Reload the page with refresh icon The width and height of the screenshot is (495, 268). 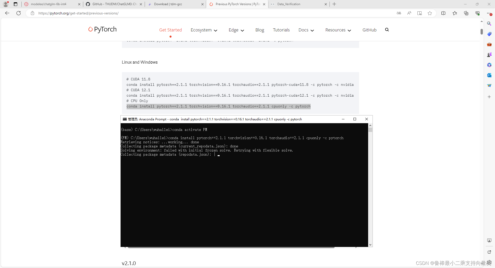point(19,13)
